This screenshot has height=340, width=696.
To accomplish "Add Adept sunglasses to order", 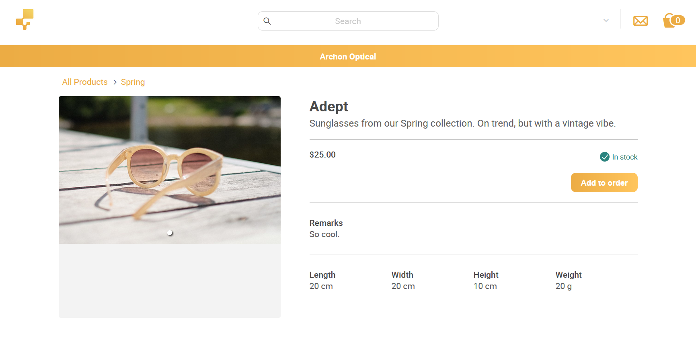I will (x=604, y=182).
